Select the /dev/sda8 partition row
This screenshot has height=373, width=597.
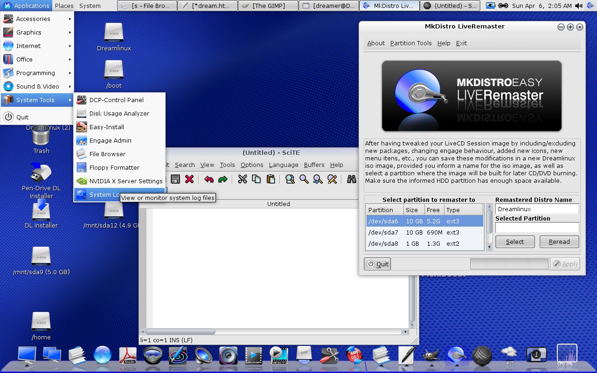pyautogui.click(x=424, y=243)
